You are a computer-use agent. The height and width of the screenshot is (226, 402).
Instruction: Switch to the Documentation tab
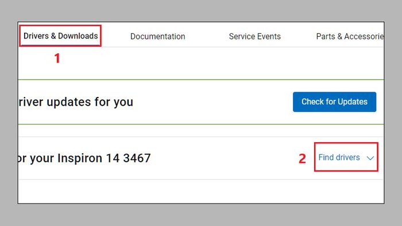pyautogui.click(x=158, y=36)
